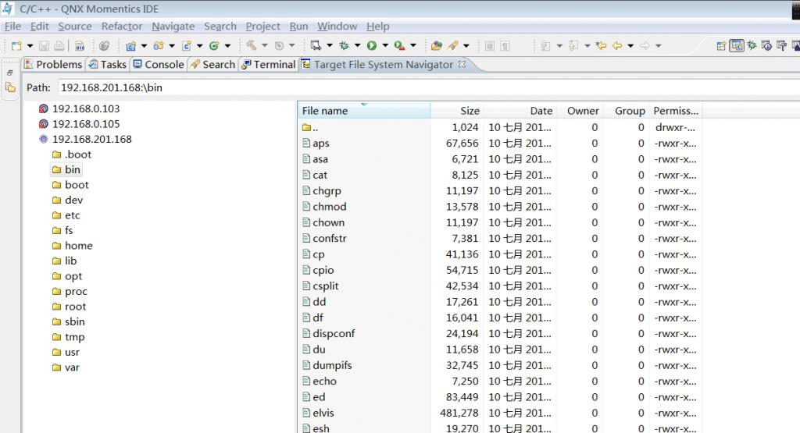The image size is (800, 433).
Task: Open the Window menu
Action: pos(337,26)
